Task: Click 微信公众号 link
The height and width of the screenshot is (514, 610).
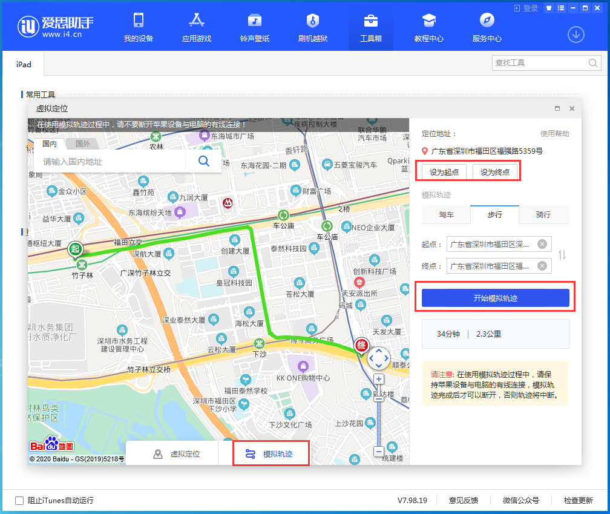Action: (x=521, y=501)
